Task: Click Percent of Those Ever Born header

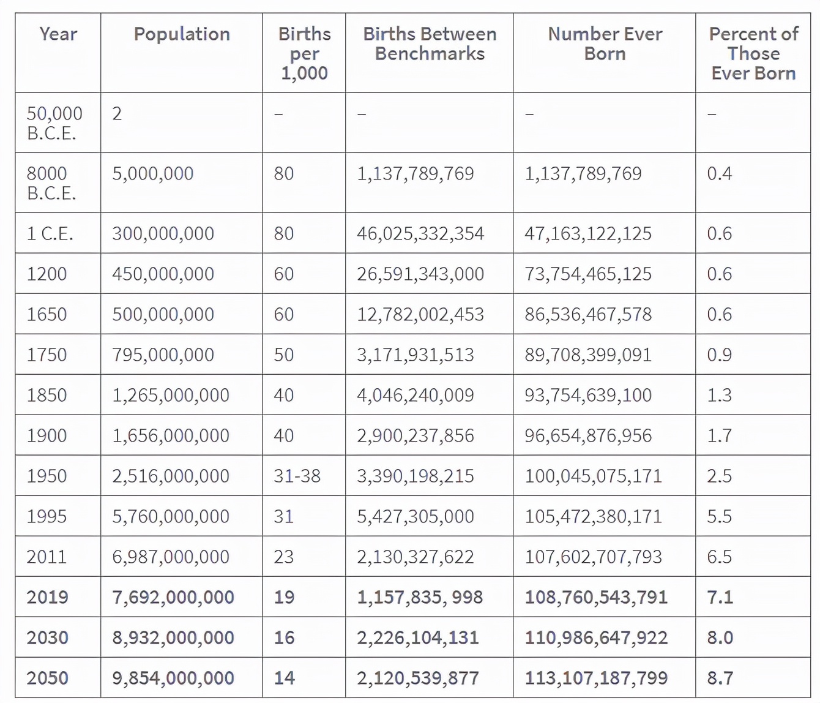Action: (x=753, y=53)
